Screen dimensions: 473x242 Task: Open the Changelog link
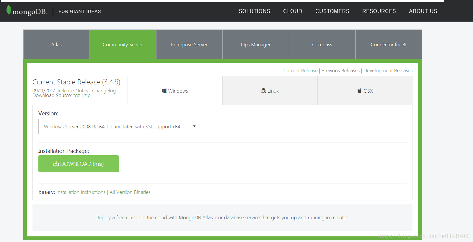(104, 91)
